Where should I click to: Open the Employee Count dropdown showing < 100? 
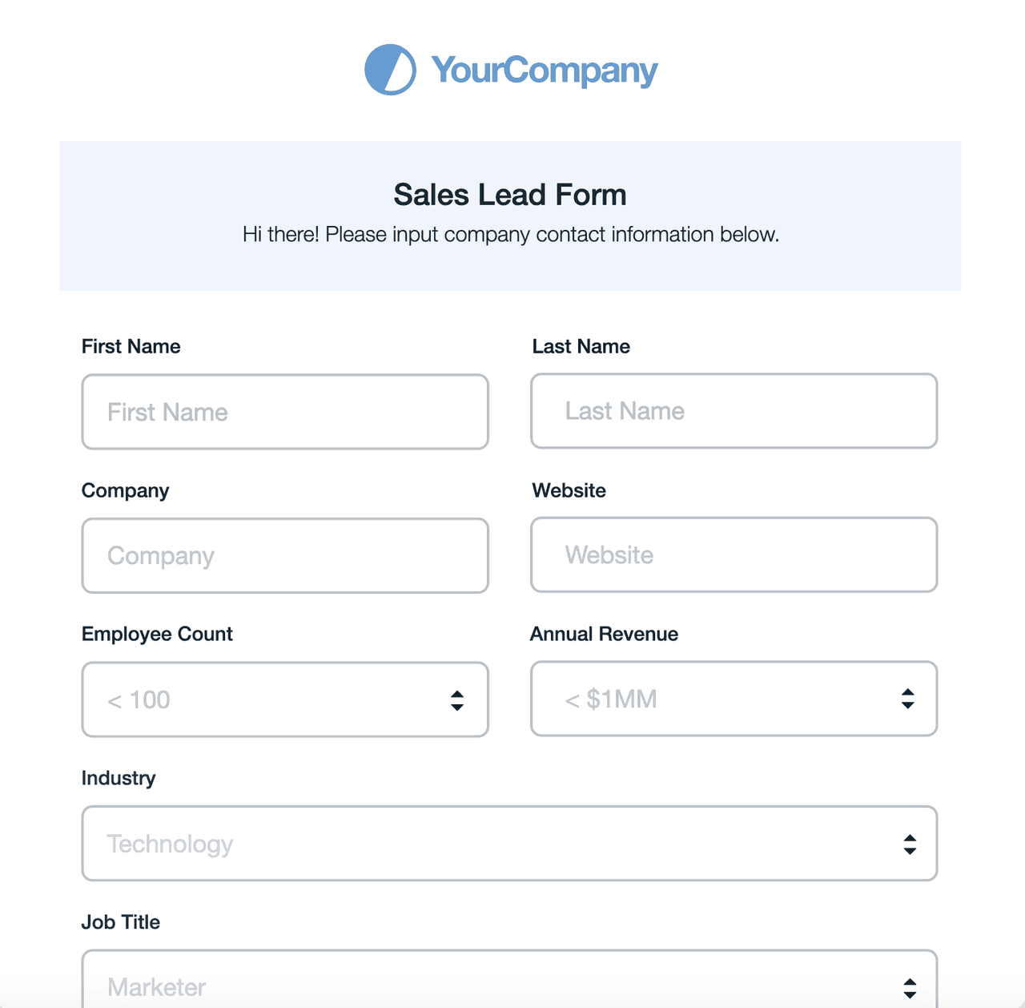click(x=284, y=700)
